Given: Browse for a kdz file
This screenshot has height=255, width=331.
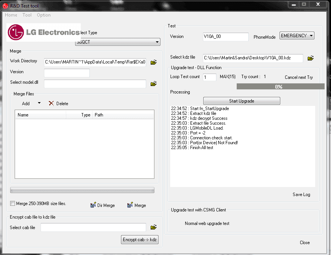Looking at the screenshot, I should (x=310, y=58).
